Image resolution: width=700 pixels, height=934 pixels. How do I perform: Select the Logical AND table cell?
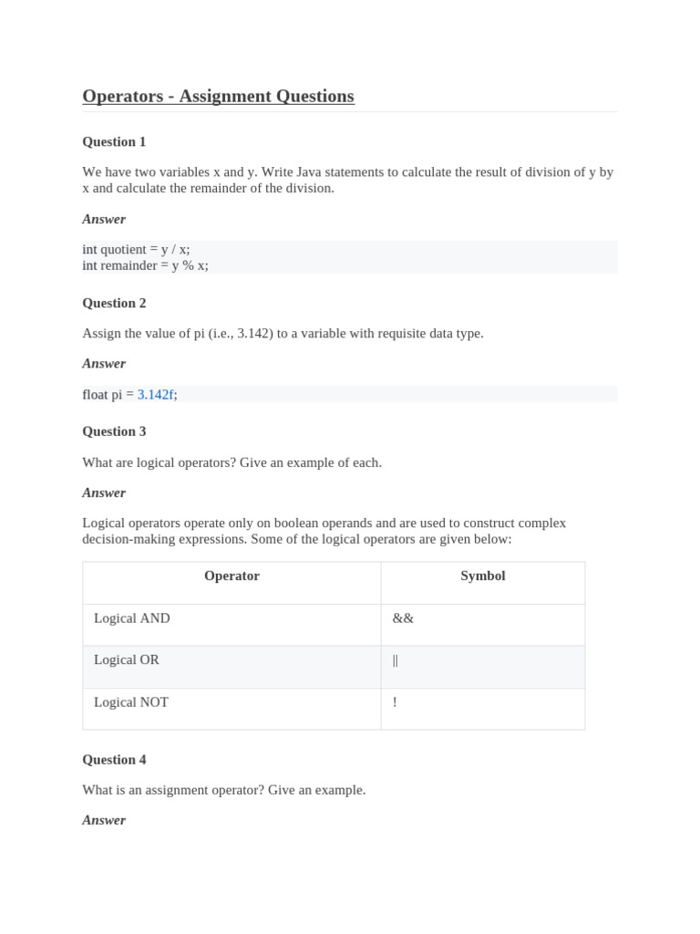coord(232,625)
